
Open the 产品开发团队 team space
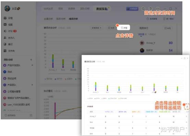pyautogui.click(x=12, y=65)
